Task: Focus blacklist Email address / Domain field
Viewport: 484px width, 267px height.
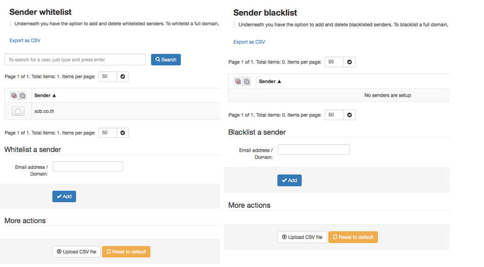Action: 314,150
